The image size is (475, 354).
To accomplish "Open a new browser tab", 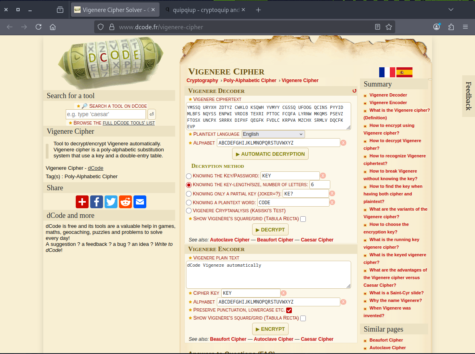I will [259, 10].
